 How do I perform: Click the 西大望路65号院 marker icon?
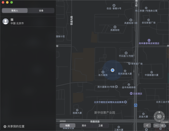pos(116,87)
